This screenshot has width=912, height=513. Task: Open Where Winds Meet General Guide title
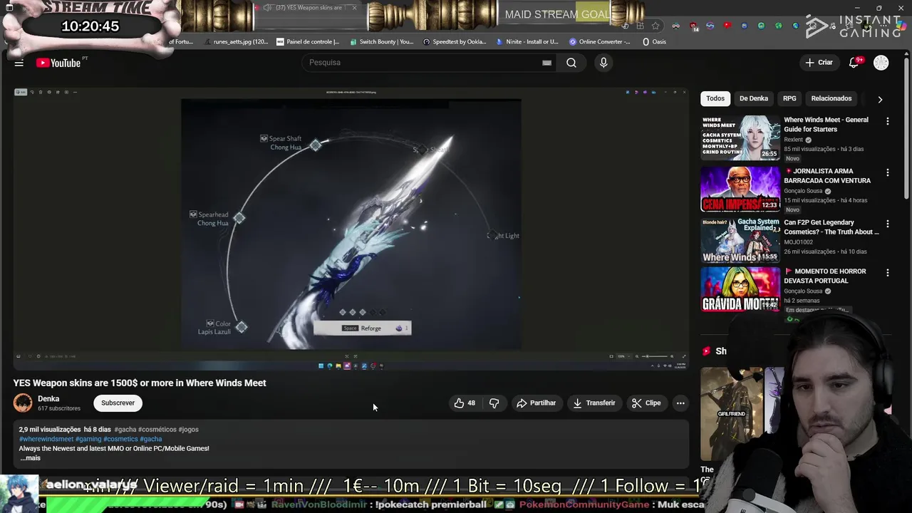point(826,125)
